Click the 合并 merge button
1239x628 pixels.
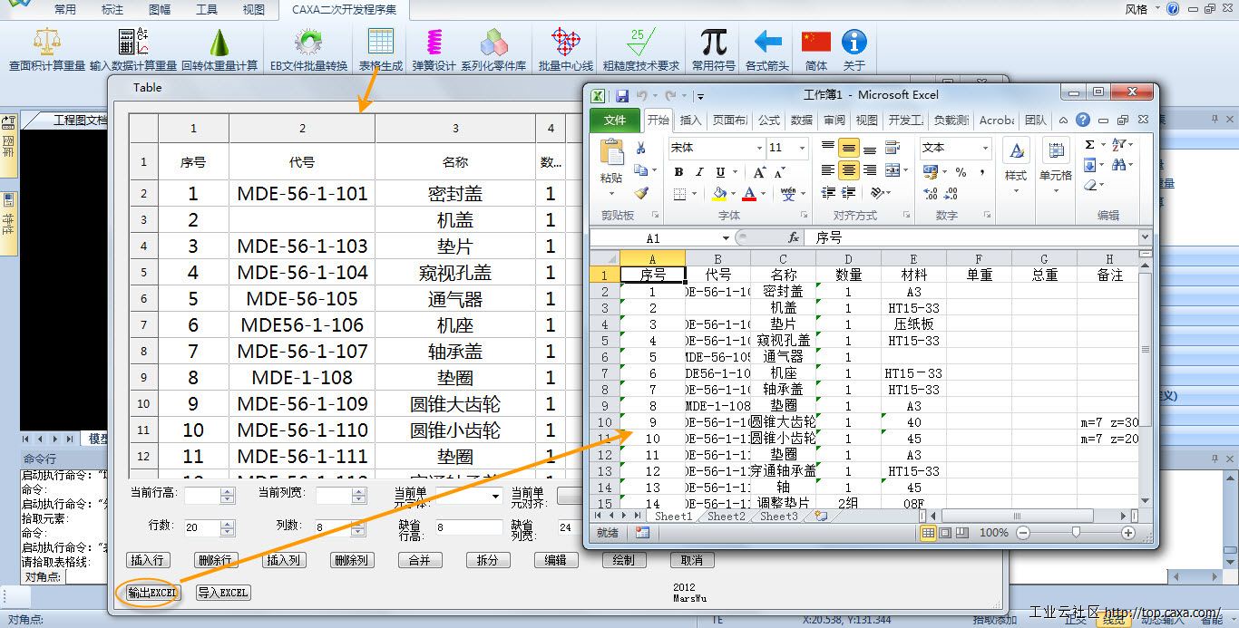coord(419,560)
